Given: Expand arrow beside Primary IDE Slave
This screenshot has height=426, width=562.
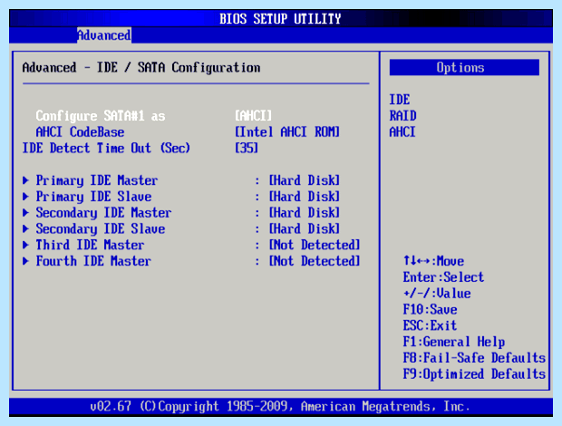Looking at the screenshot, I should tap(25, 197).
